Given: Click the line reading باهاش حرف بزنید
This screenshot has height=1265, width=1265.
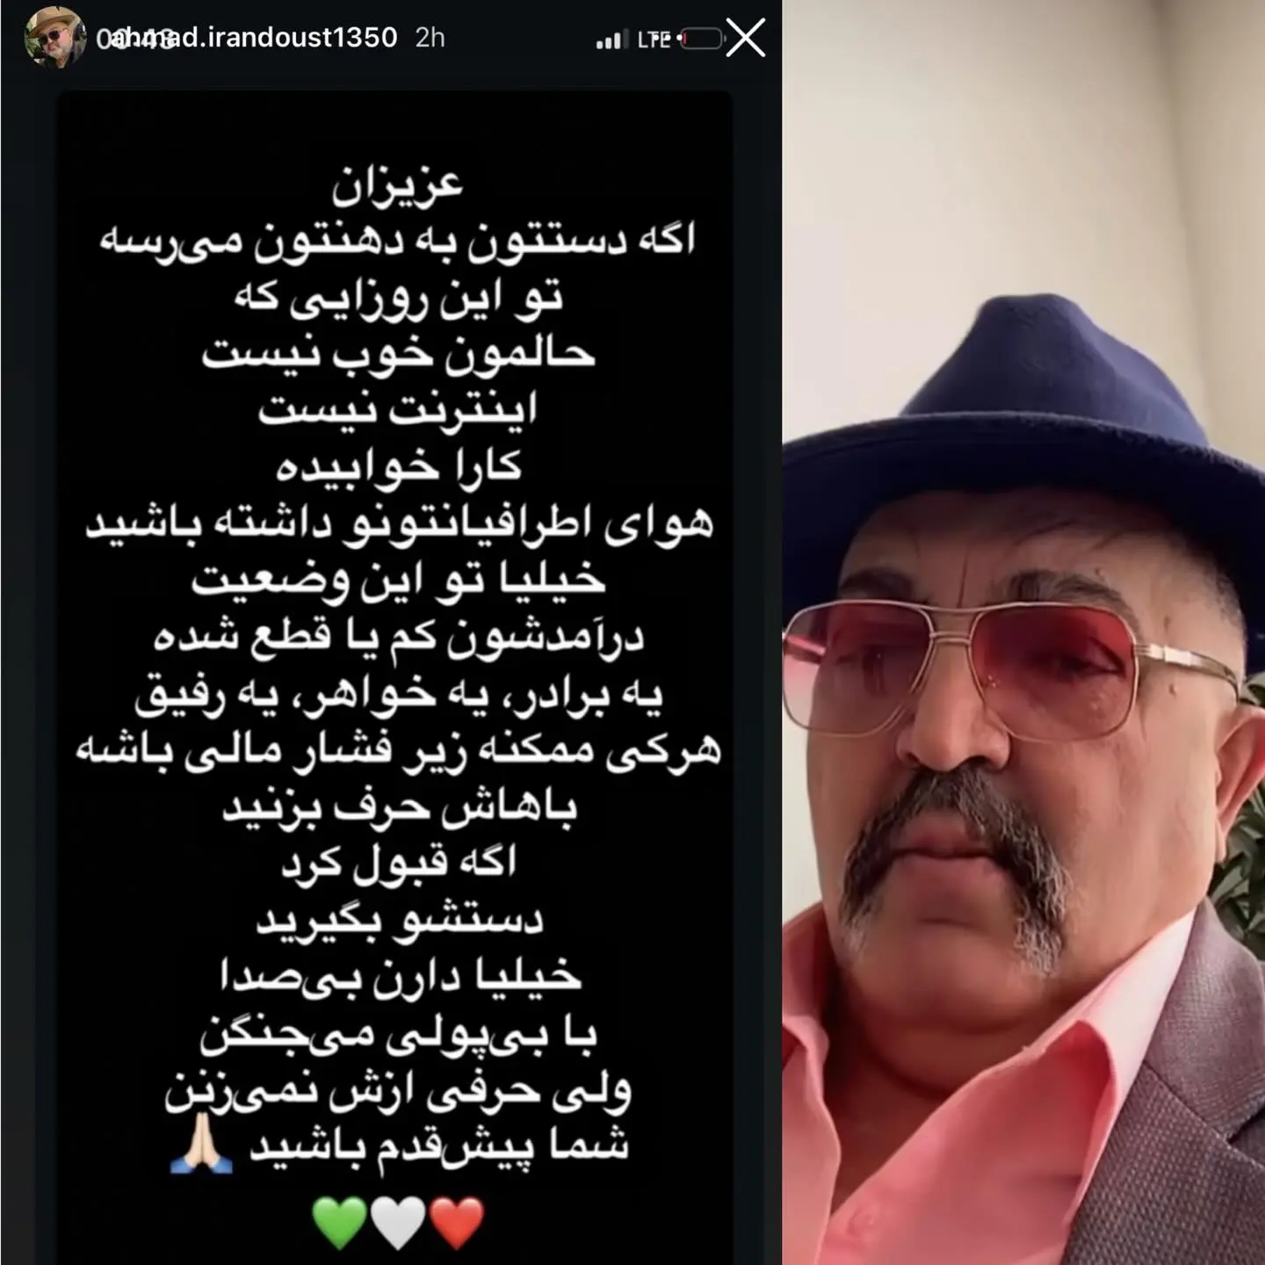Looking at the screenshot, I should [x=400, y=806].
